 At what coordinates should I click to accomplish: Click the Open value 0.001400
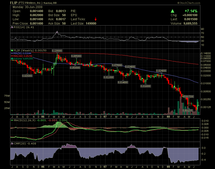(36, 11)
